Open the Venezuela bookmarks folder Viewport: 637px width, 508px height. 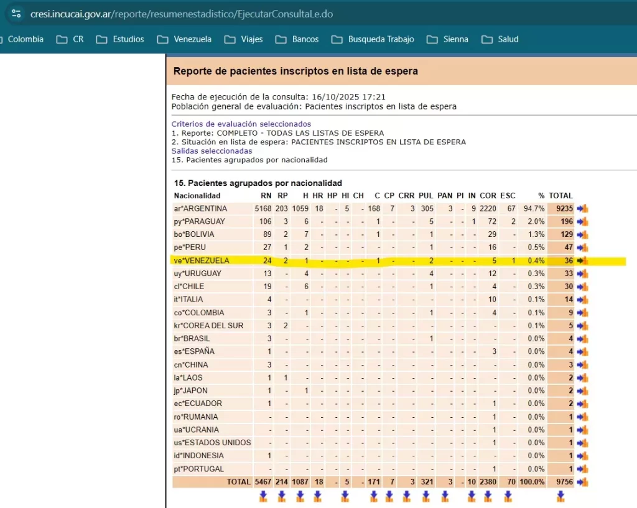coord(185,39)
